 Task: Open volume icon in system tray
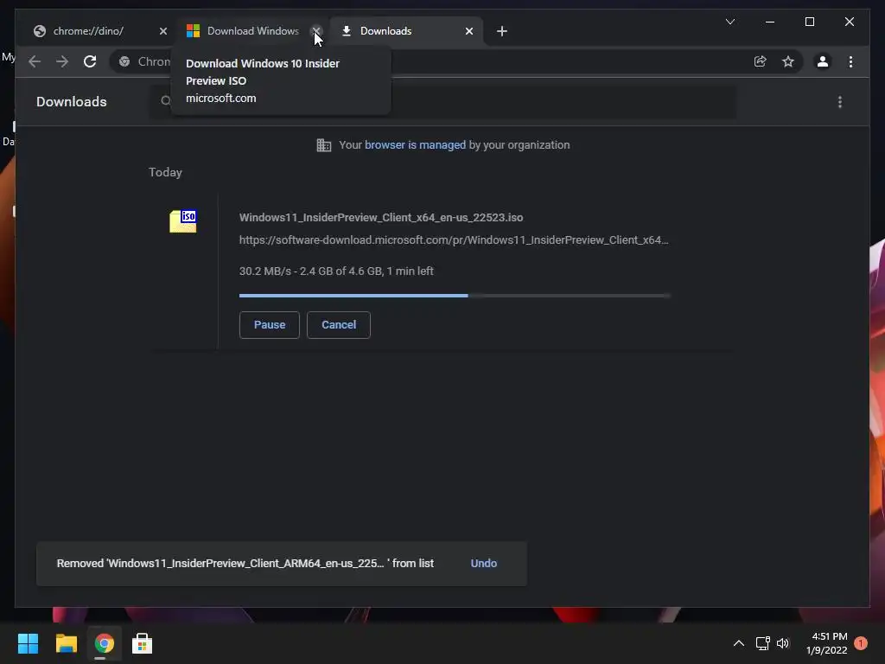click(783, 643)
